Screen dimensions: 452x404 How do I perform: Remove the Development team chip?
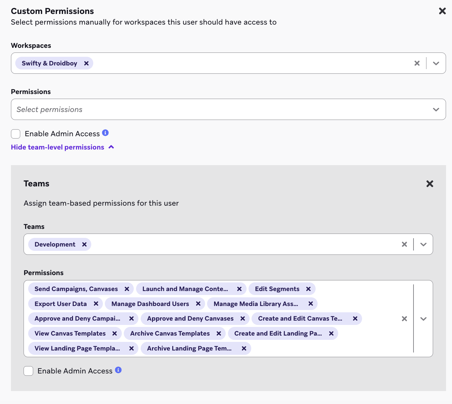84,244
